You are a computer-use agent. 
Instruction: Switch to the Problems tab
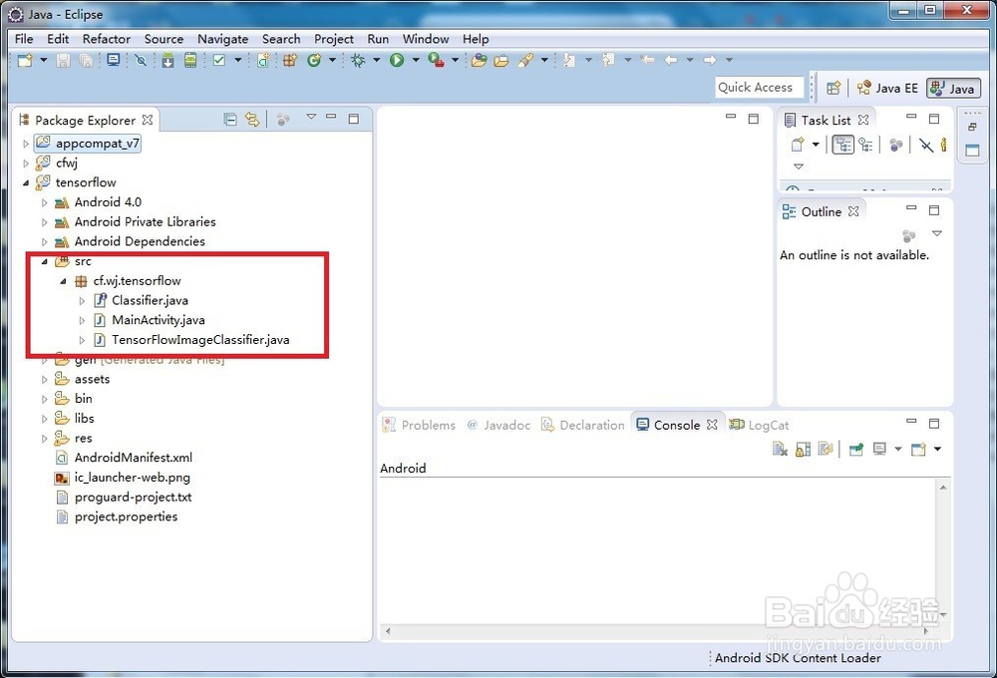(x=419, y=425)
